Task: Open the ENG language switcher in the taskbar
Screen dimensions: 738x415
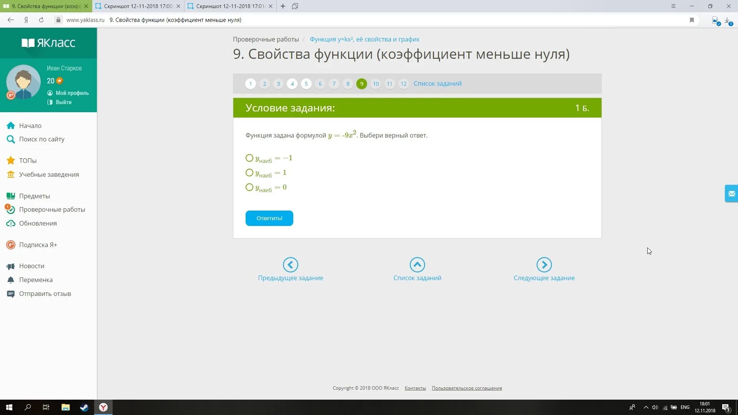Action: click(x=685, y=407)
